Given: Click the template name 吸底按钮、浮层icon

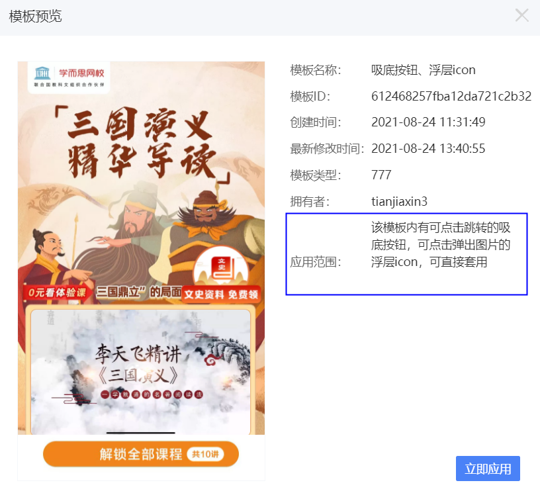Looking at the screenshot, I should point(424,70).
